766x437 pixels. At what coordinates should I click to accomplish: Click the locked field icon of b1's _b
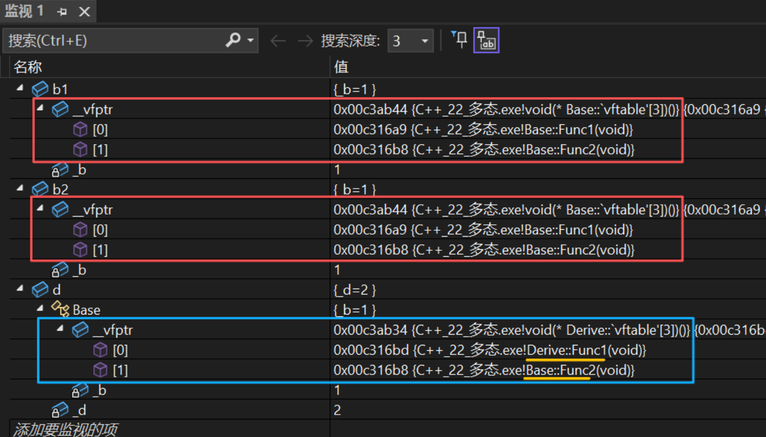[x=60, y=170]
